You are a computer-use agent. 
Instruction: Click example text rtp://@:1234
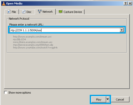coord(19,39)
